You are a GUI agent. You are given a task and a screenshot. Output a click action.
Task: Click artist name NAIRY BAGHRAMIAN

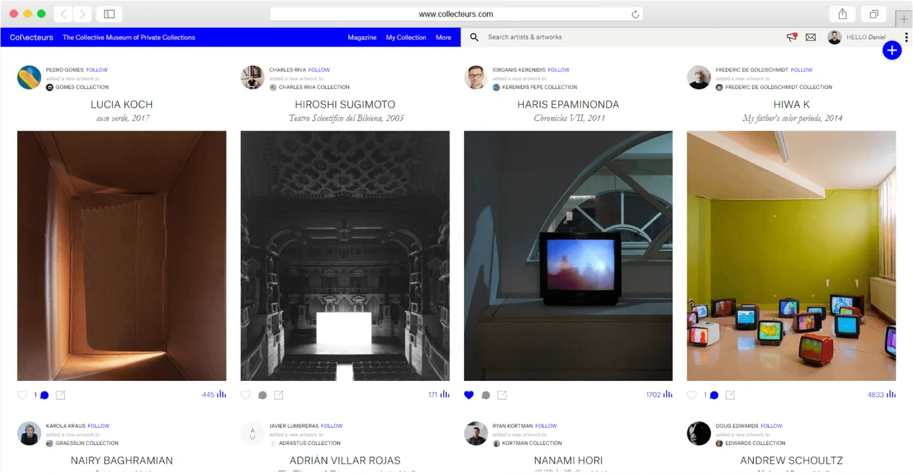pyautogui.click(x=122, y=461)
